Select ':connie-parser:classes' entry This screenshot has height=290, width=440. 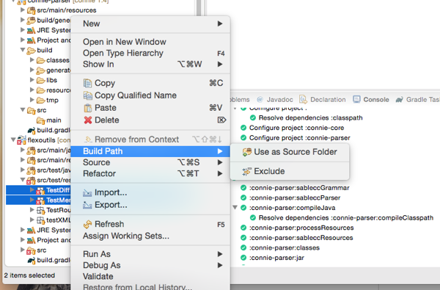285,248
